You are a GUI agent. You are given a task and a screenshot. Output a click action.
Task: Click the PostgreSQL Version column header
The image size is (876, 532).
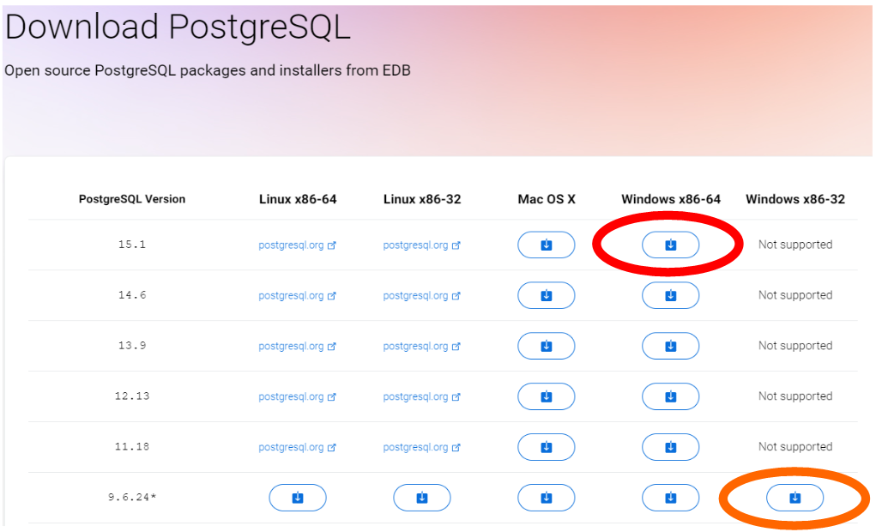[132, 199]
